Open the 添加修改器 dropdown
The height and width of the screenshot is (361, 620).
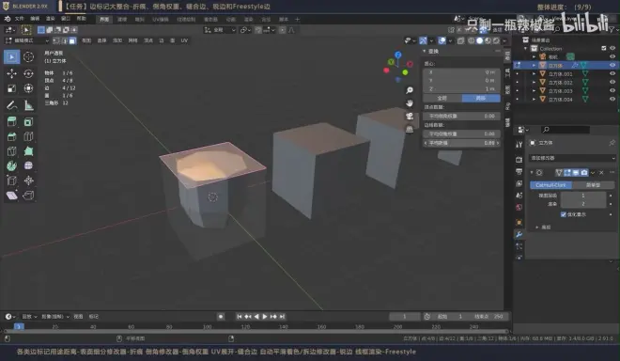(572, 158)
